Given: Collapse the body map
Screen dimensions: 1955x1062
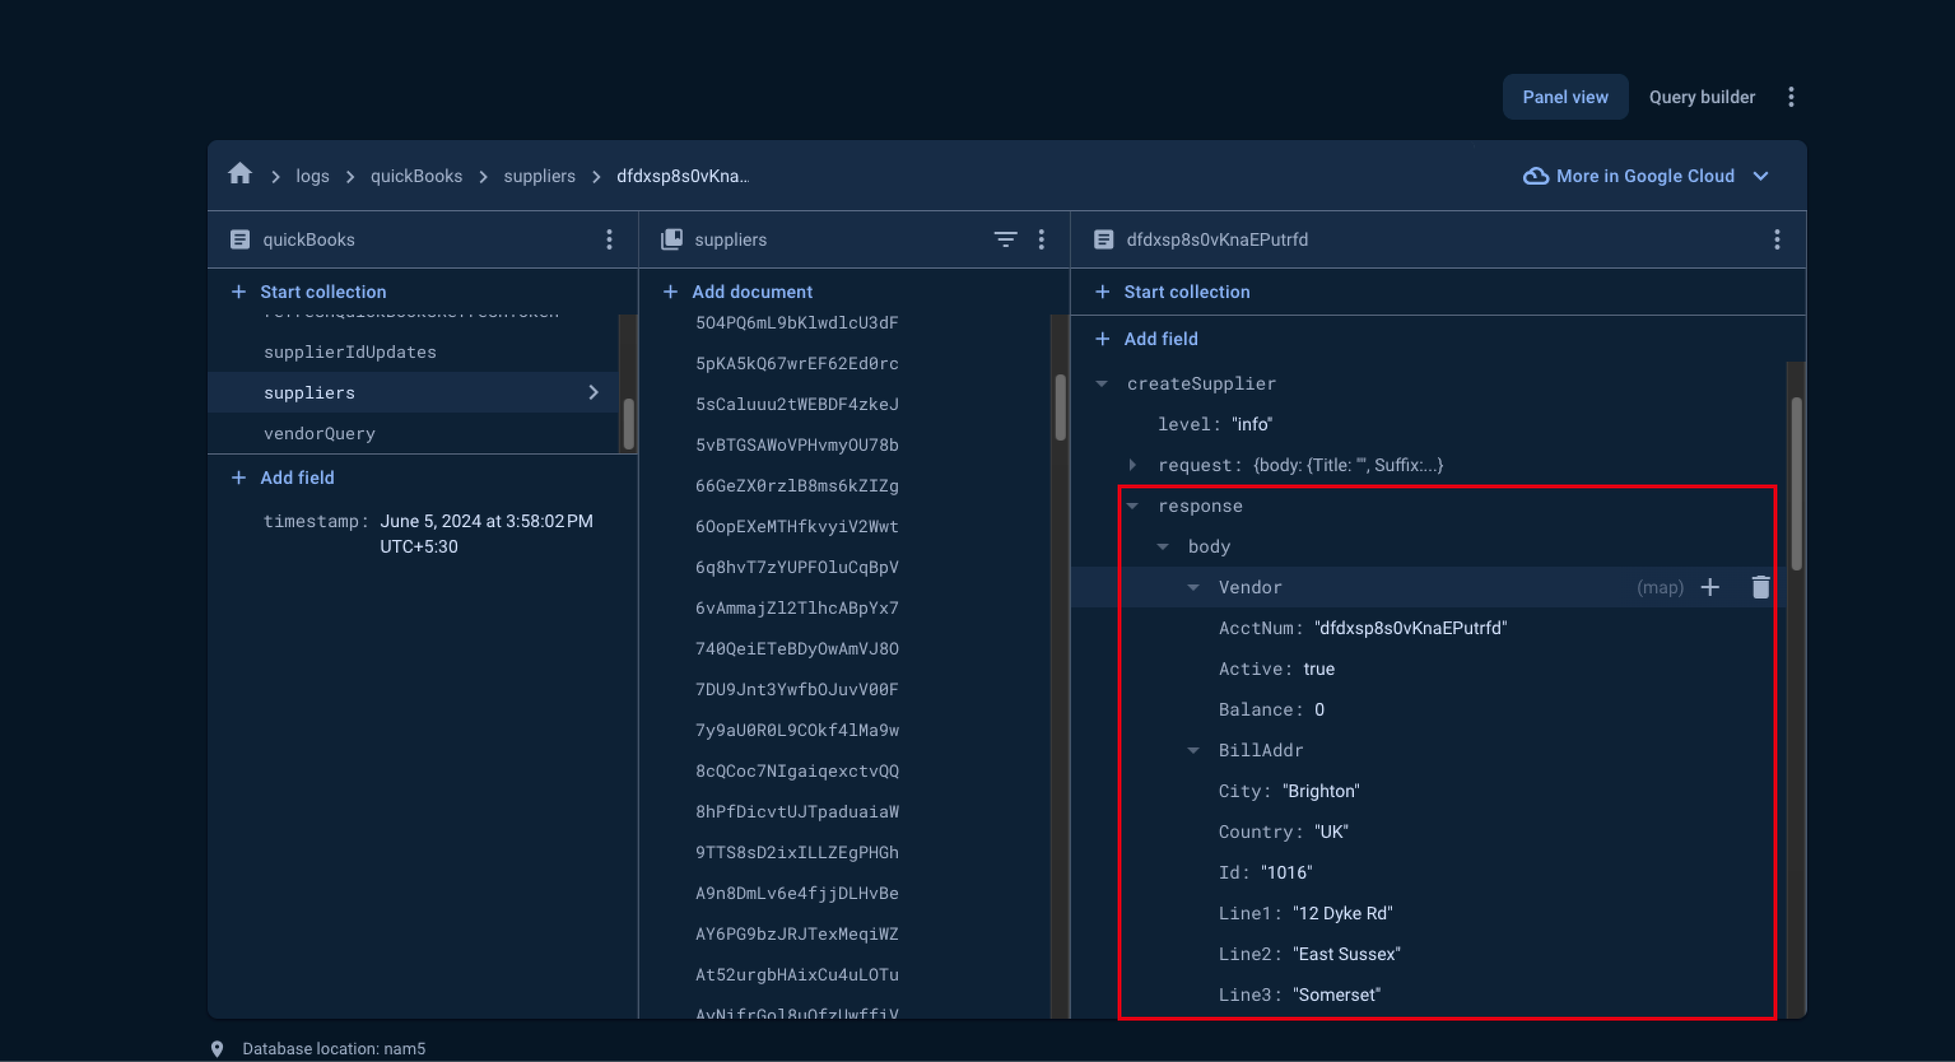Looking at the screenshot, I should tap(1163, 547).
